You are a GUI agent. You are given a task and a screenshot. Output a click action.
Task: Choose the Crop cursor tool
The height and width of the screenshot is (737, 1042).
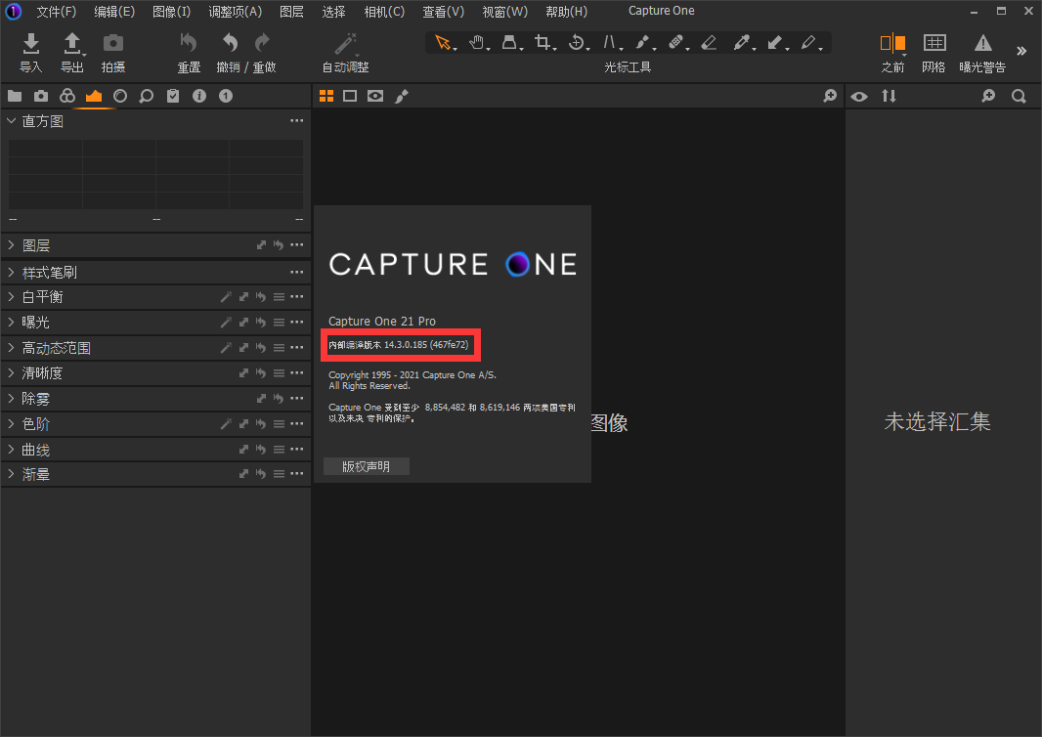[x=543, y=43]
